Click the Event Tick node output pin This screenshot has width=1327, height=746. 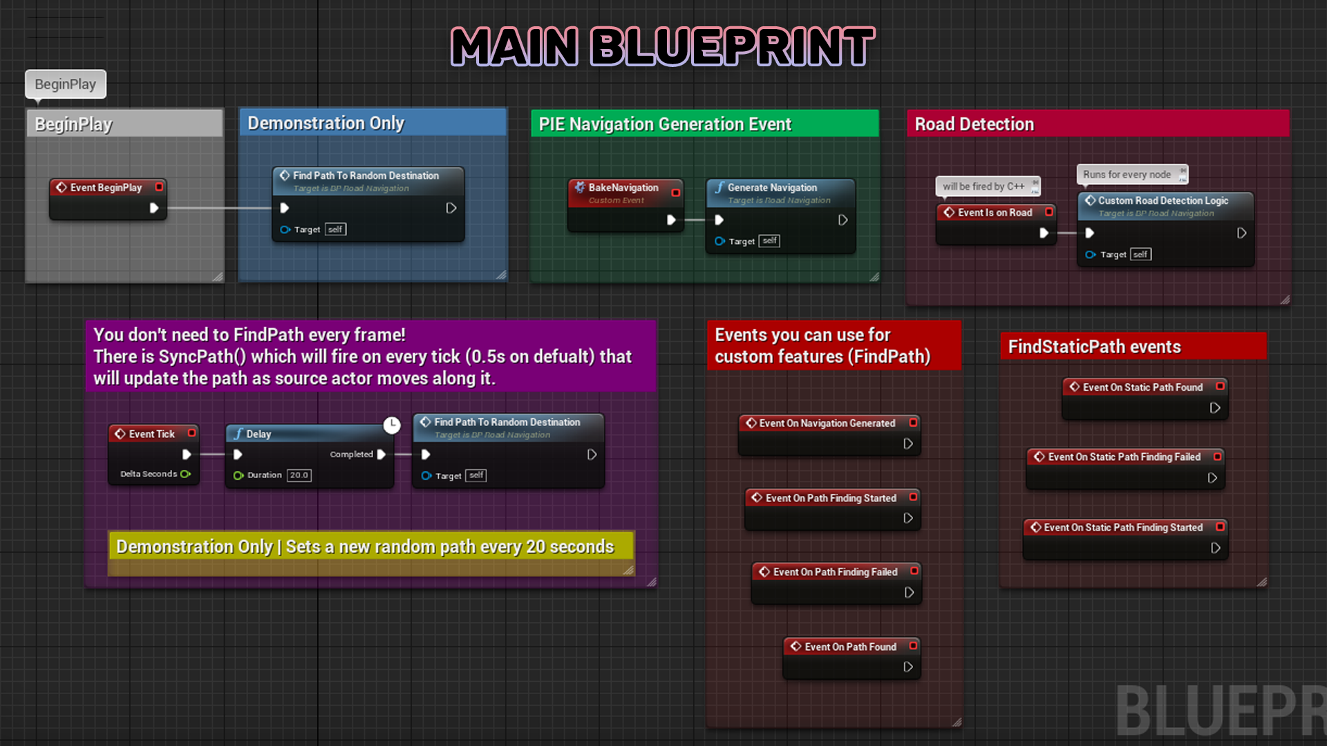click(x=186, y=454)
